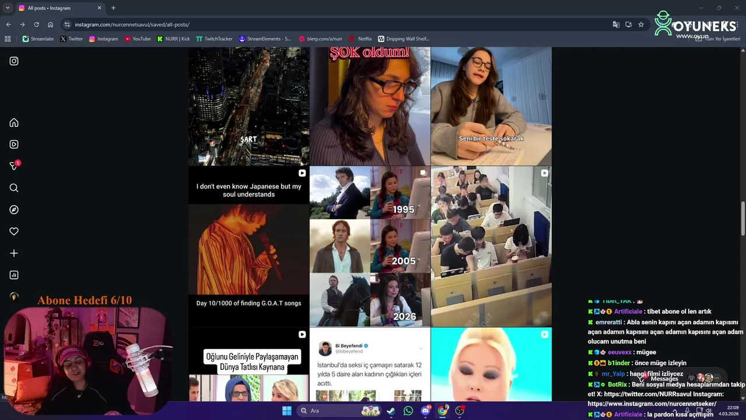This screenshot has width=746, height=420.
Task: Open the ŞOK oldum post
Action: (370, 106)
